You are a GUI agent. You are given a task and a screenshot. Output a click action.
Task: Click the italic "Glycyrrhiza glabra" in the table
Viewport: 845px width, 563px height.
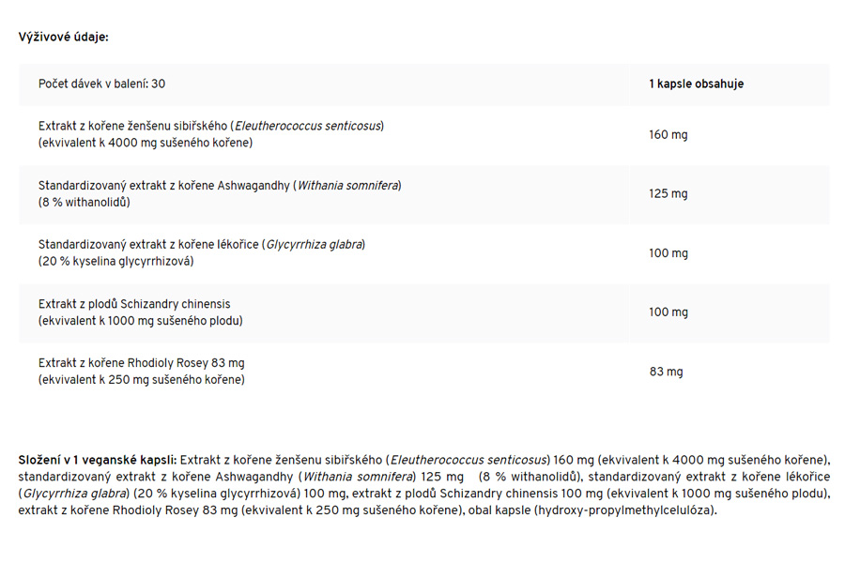pos(315,245)
